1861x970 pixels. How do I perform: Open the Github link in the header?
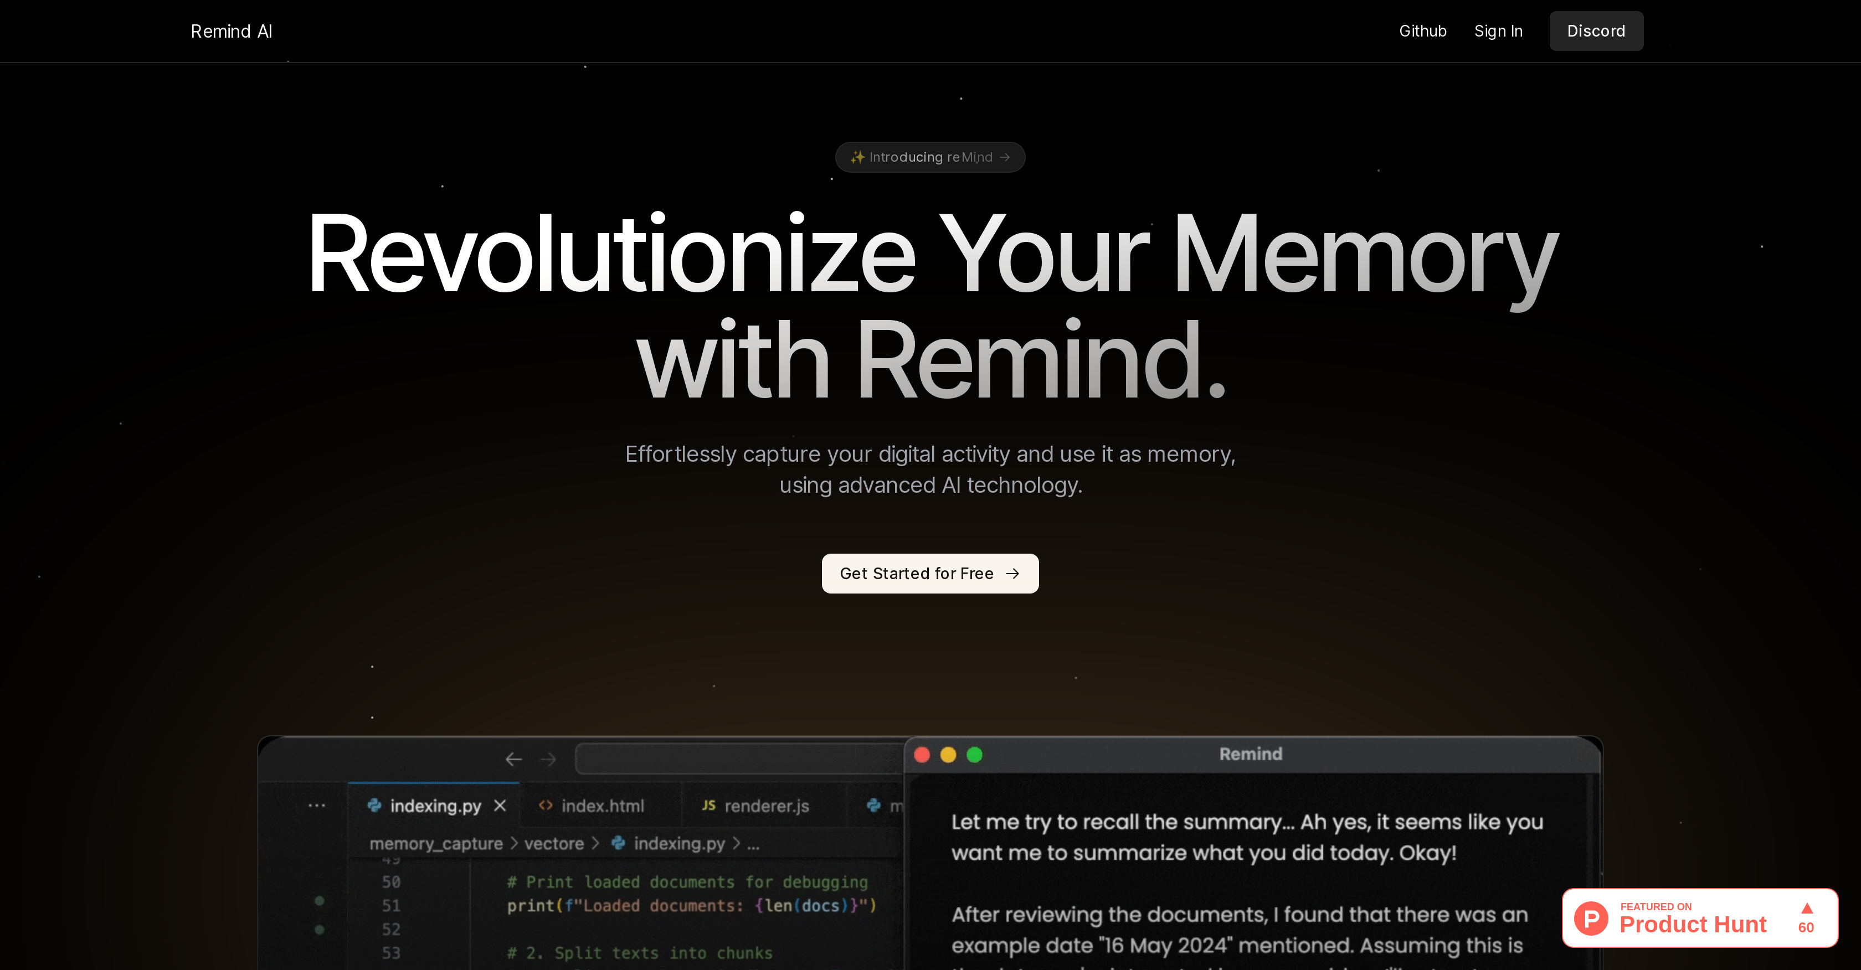[x=1422, y=30]
